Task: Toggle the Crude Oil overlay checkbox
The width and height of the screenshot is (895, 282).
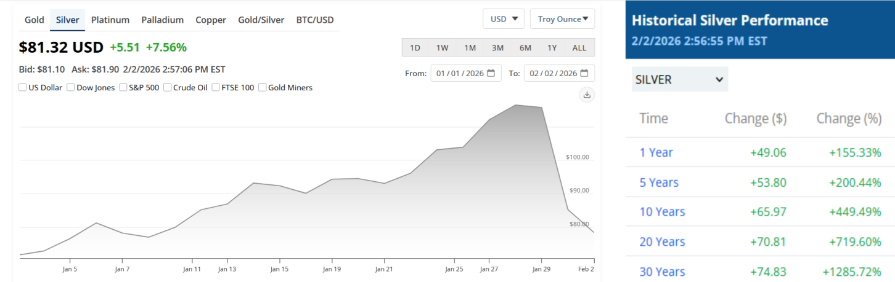Action: [x=167, y=87]
